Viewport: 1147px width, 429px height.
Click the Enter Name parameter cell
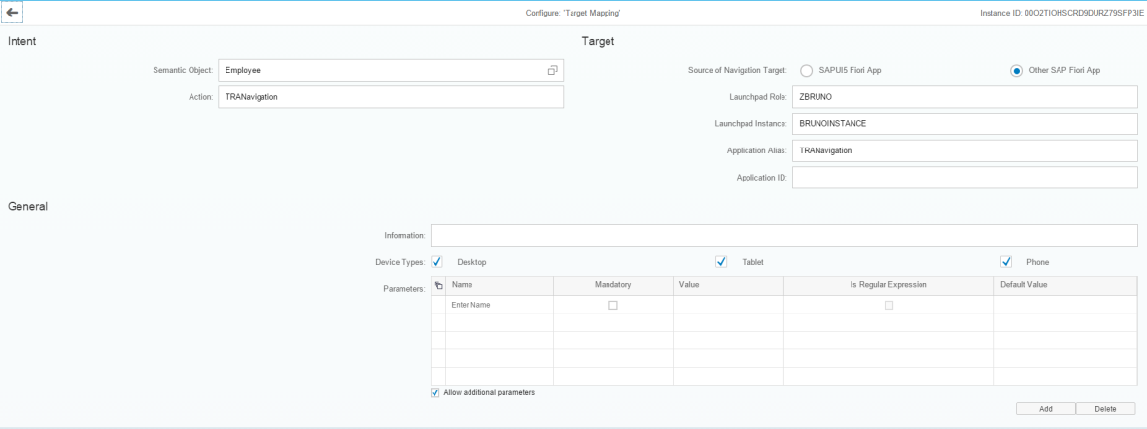tap(499, 305)
